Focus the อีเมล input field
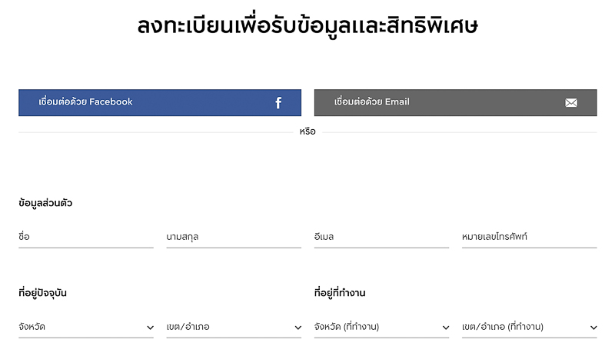This screenshot has width=615, height=356. [x=381, y=237]
